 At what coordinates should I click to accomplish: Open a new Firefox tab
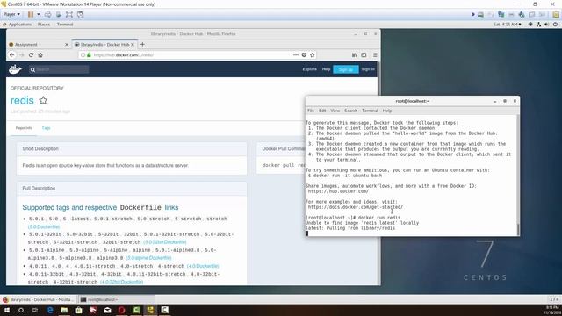[x=142, y=45]
